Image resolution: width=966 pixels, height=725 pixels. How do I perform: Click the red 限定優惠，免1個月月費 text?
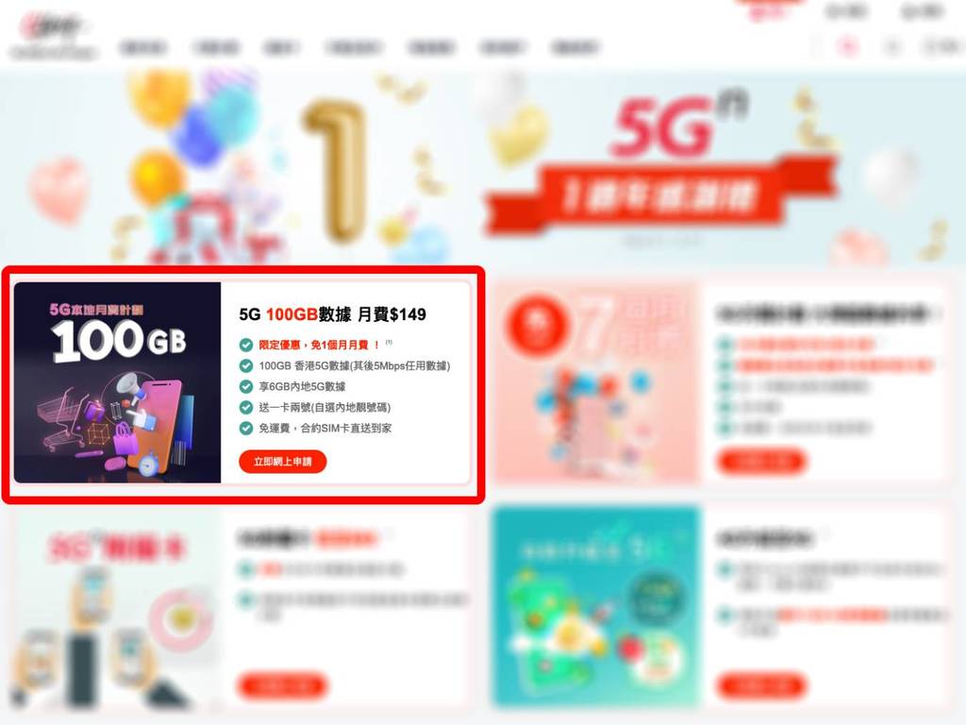click(319, 345)
